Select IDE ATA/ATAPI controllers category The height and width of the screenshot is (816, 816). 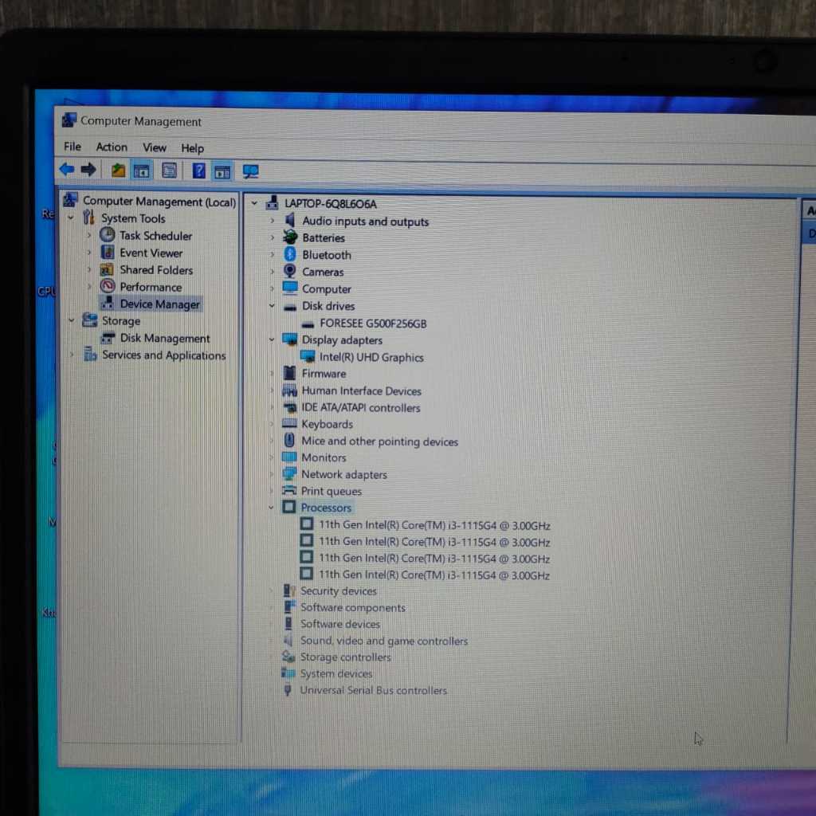tap(361, 407)
